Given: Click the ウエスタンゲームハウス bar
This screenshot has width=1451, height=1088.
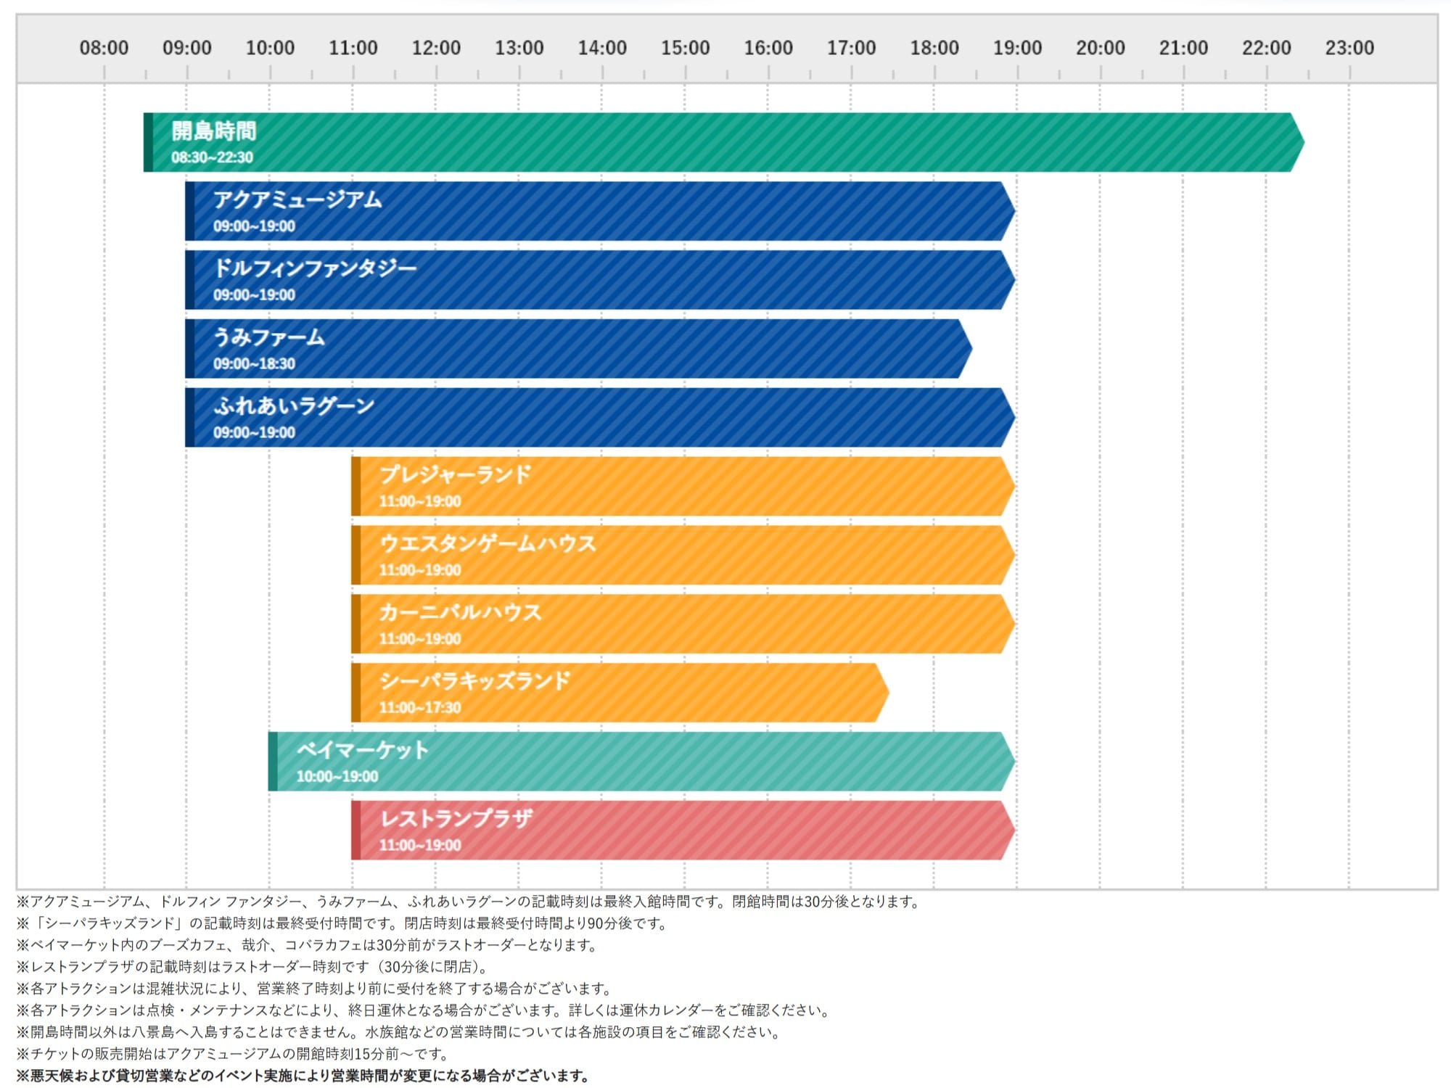Looking at the screenshot, I should (x=683, y=555).
